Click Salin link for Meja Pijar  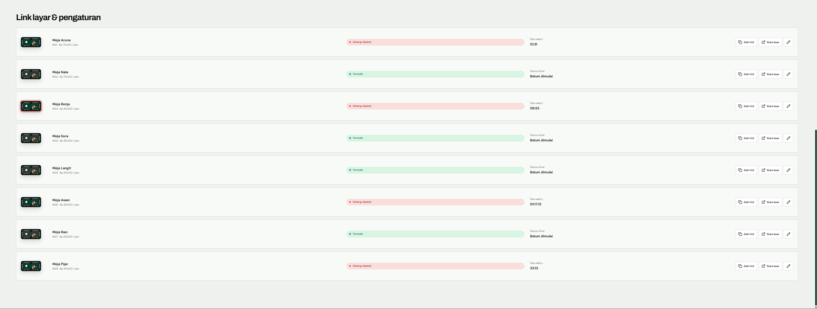click(x=746, y=266)
